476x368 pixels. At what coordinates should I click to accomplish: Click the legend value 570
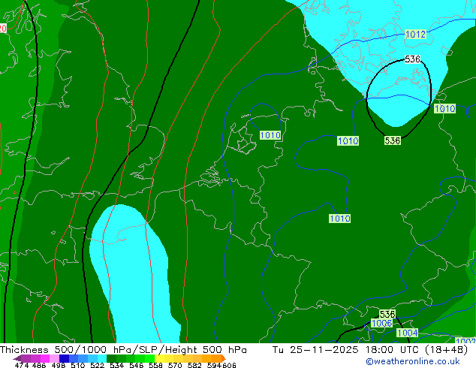coord(175,365)
